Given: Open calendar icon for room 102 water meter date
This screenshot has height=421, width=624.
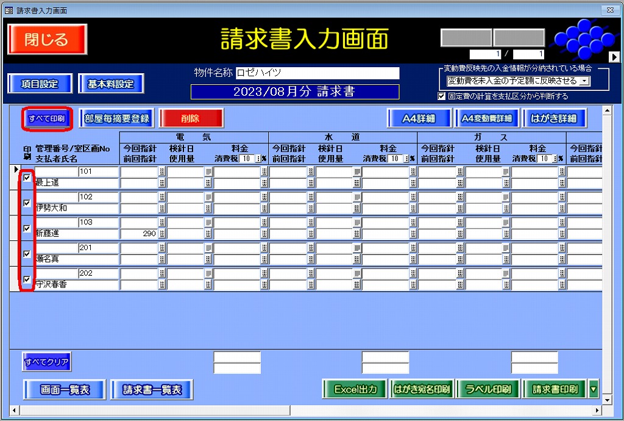Looking at the screenshot, I should pyautogui.click(x=356, y=197).
